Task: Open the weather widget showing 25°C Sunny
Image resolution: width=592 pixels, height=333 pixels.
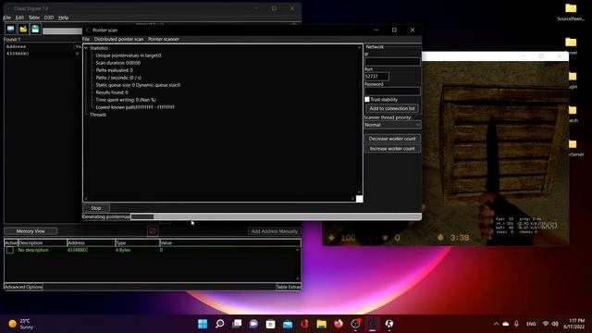Action: 21,324
